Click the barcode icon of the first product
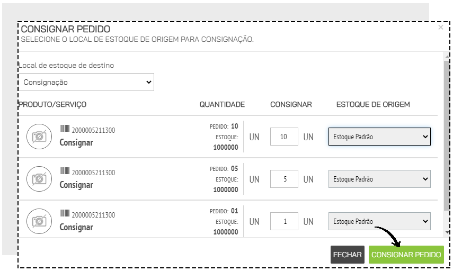This screenshot has width=453, height=271. point(65,129)
